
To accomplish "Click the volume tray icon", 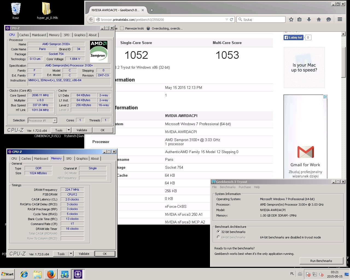I will [321, 274].
